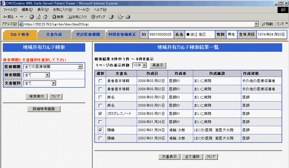Image resolution: width=289 pixels, height=168 pixels.
Task: Uncheck the プログレスノート row checkbox
Action: pos(100,114)
